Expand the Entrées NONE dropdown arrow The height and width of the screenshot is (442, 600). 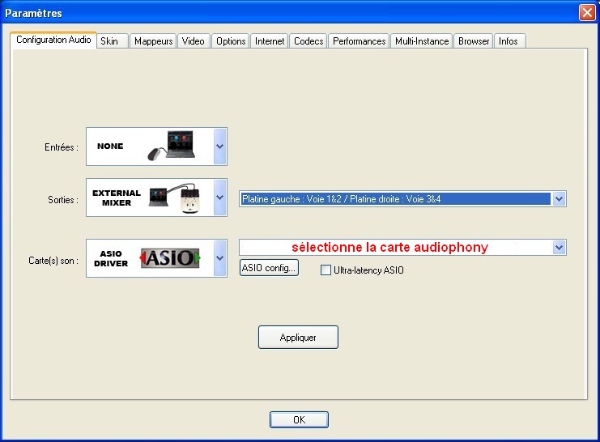coord(219,147)
